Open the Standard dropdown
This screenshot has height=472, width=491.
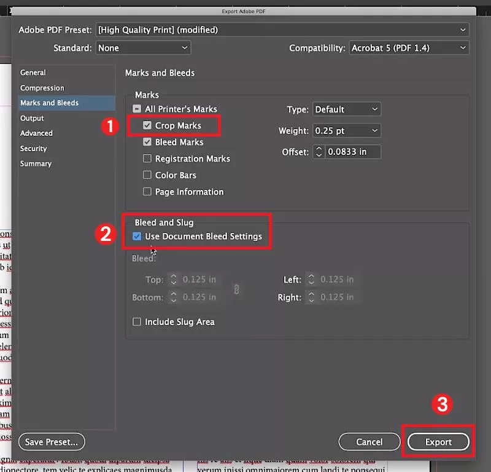point(143,47)
